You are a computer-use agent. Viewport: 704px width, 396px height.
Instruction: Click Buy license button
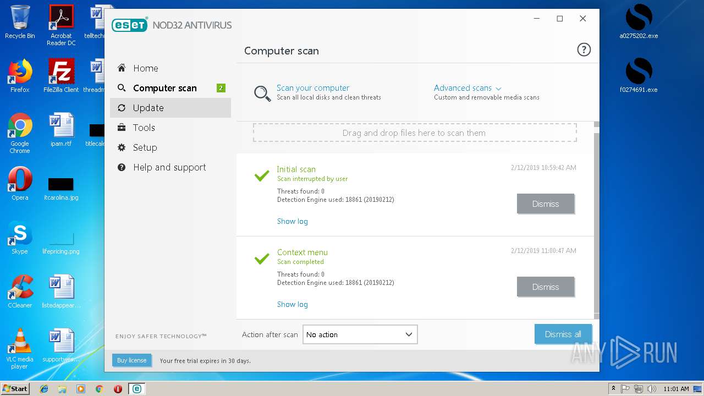tap(131, 360)
